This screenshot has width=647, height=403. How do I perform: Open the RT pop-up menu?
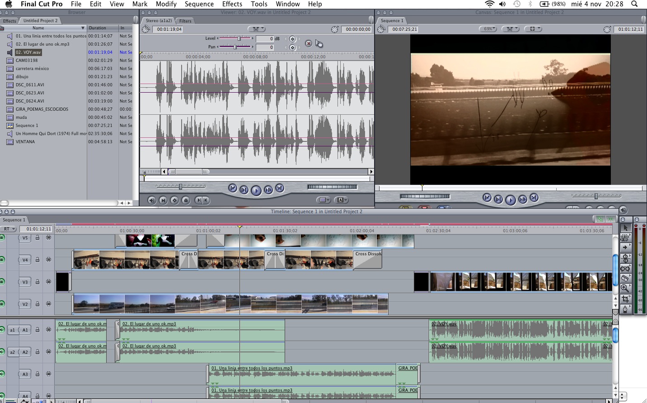coord(9,229)
